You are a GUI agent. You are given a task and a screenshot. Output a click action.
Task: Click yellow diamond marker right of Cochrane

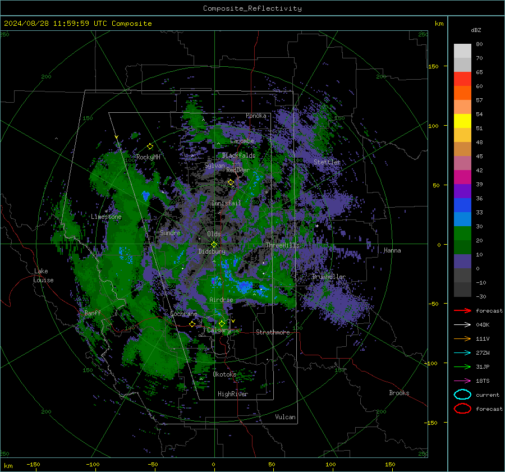[x=192, y=324]
